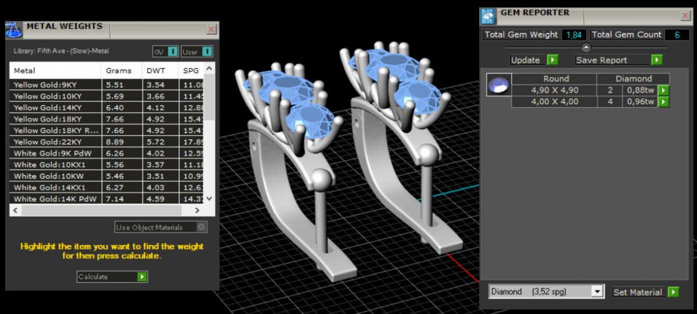Viewport: 697px width, 314px height.
Task: Select the White Gold:10KW row
Action: (x=107, y=176)
